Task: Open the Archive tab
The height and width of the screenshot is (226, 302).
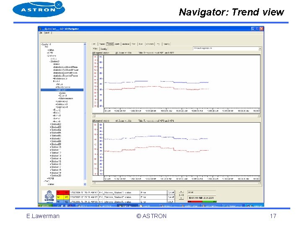Action: pyautogui.click(x=126, y=44)
